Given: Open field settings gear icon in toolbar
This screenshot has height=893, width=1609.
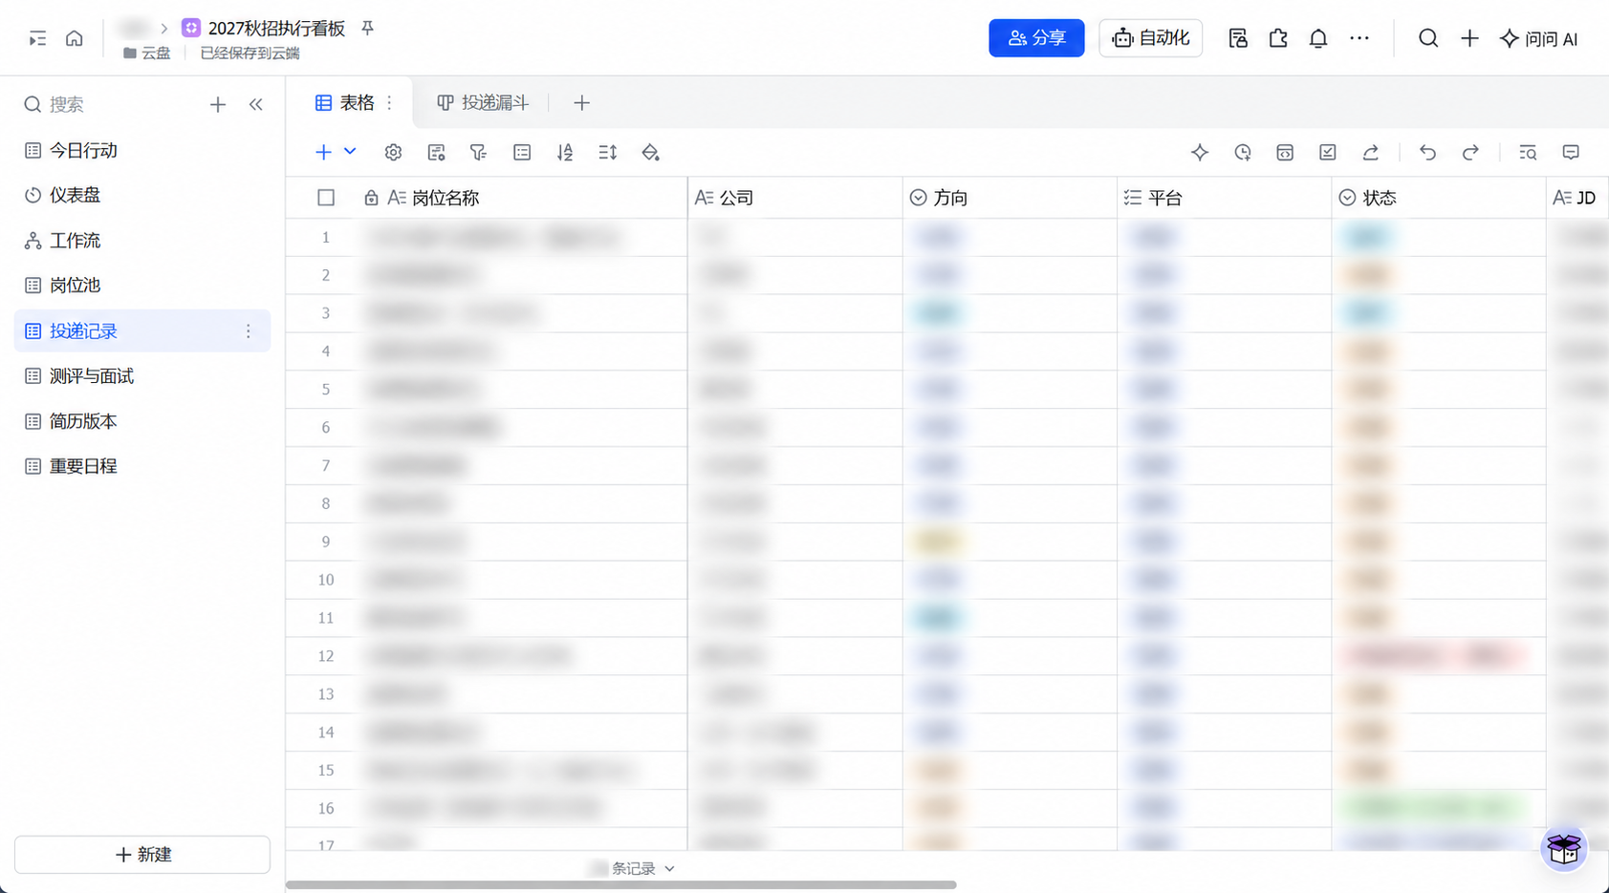Looking at the screenshot, I should click(393, 153).
